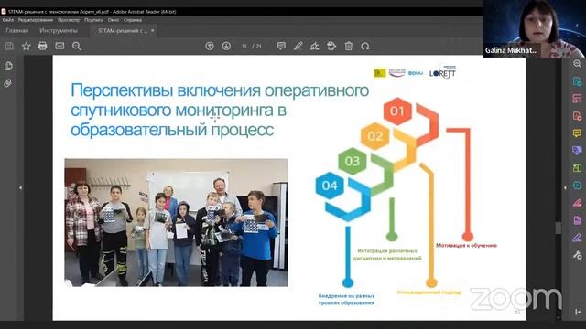The height and width of the screenshot is (329, 586).
Task: Open the blue document export tool
Action: [x=578, y=81]
